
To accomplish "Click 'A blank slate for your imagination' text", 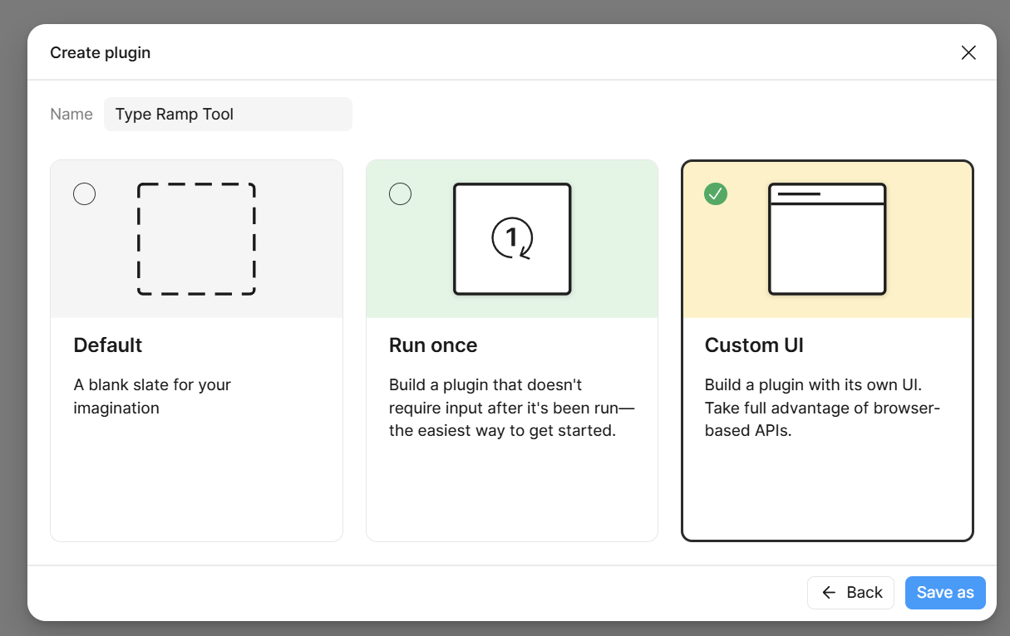I will [x=152, y=397].
